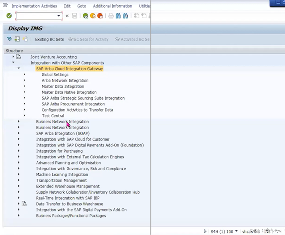Viewport: 285px width, 235px height.
Task: Expand the Ariba Network Integration node
Action: [24, 80]
